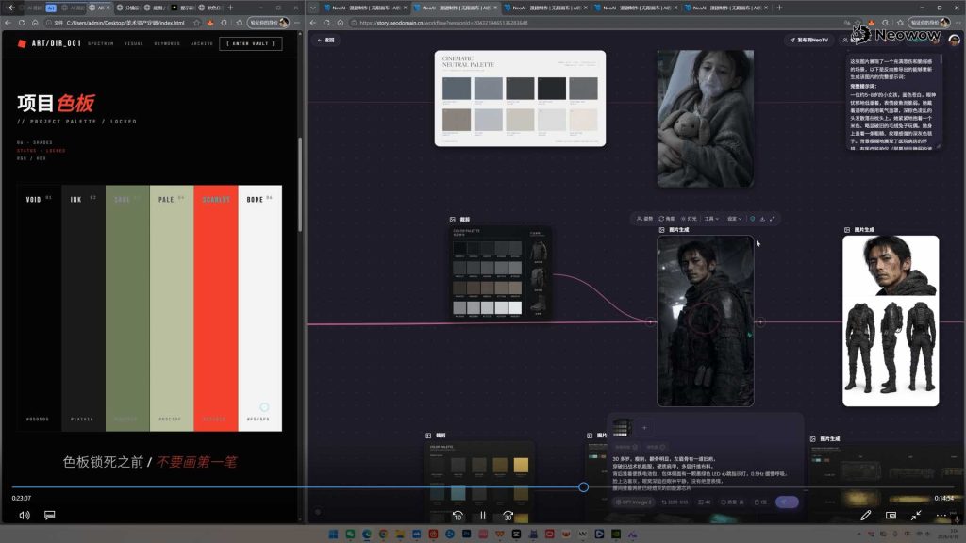
Task: Open the ARCHIVE nav item
Action: [202, 43]
